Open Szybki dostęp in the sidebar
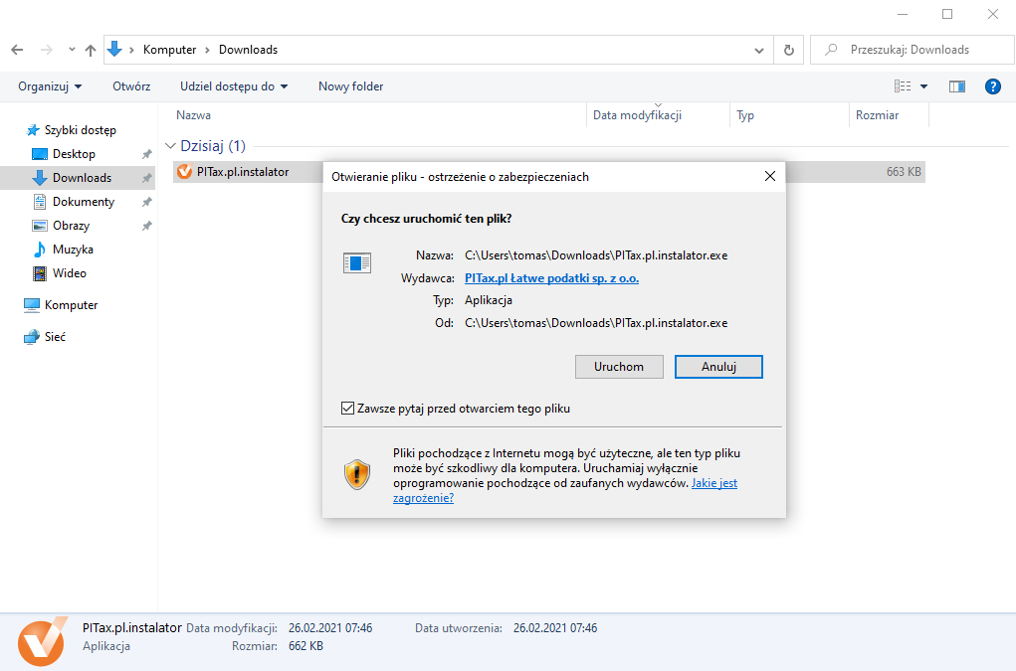The width and height of the screenshot is (1016, 671). tap(81, 130)
